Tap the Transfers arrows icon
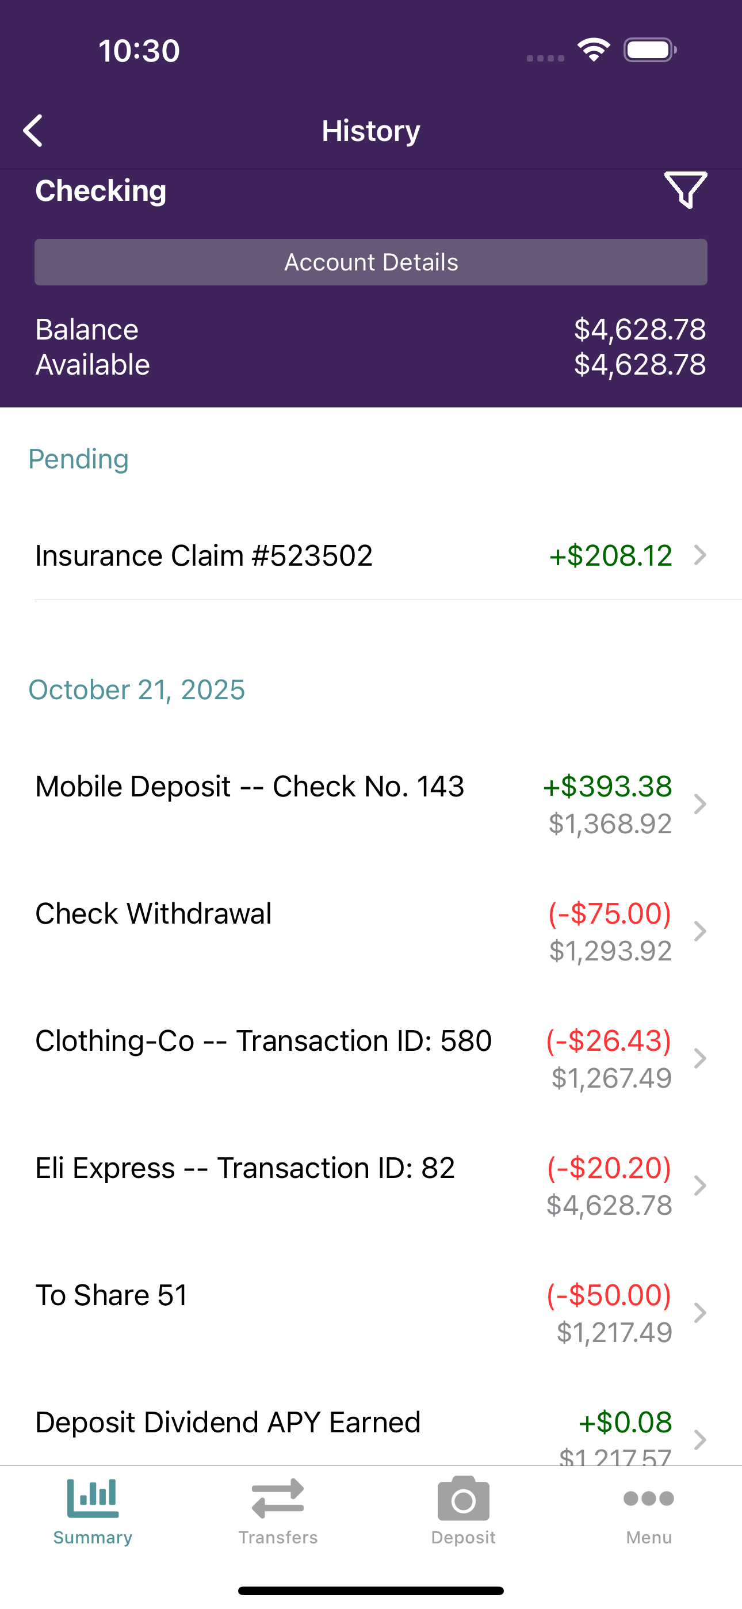742x1609 pixels. click(x=278, y=1498)
